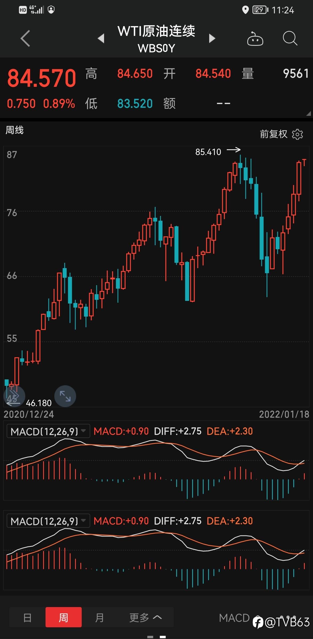This screenshot has width=313, height=639.
Task: Select the 周 weekly chart tab
Action: [63, 617]
